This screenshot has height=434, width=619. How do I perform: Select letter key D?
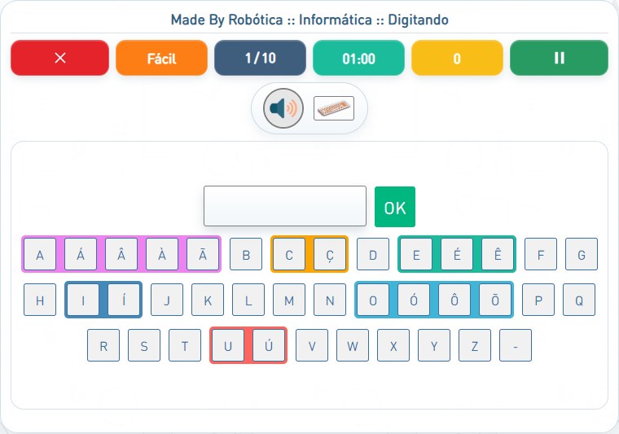373,254
